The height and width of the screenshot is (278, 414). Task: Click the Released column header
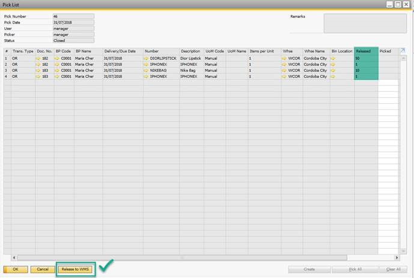point(366,51)
